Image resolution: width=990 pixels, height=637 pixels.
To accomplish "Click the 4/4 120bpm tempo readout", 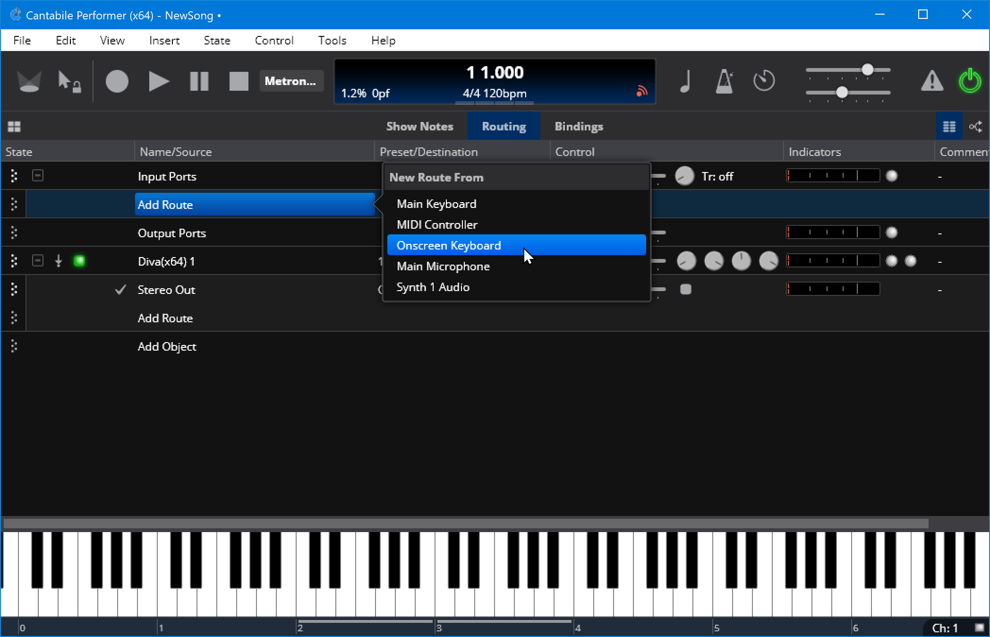I will [x=495, y=93].
